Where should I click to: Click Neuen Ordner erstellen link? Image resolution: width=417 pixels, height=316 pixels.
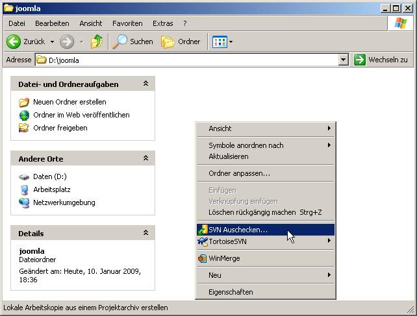click(69, 102)
